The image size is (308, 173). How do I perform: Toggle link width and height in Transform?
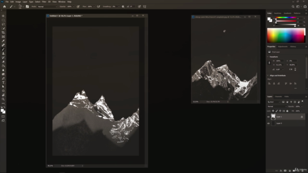click(x=269, y=63)
